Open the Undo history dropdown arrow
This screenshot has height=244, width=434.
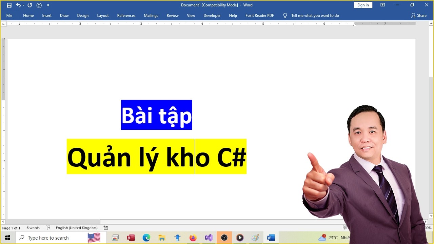tap(23, 5)
